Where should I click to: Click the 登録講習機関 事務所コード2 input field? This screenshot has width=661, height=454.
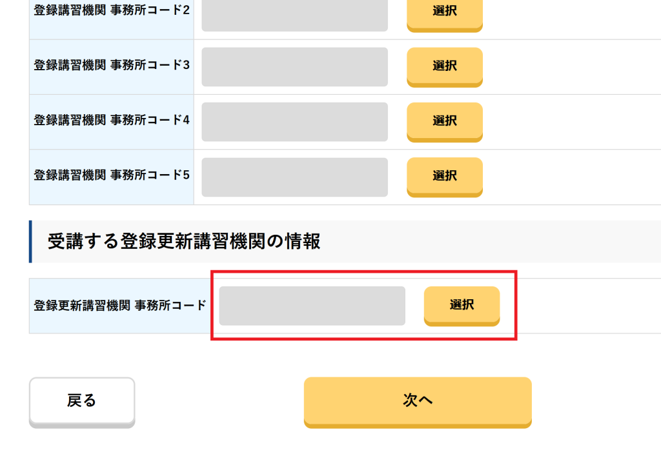pos(294,14)
